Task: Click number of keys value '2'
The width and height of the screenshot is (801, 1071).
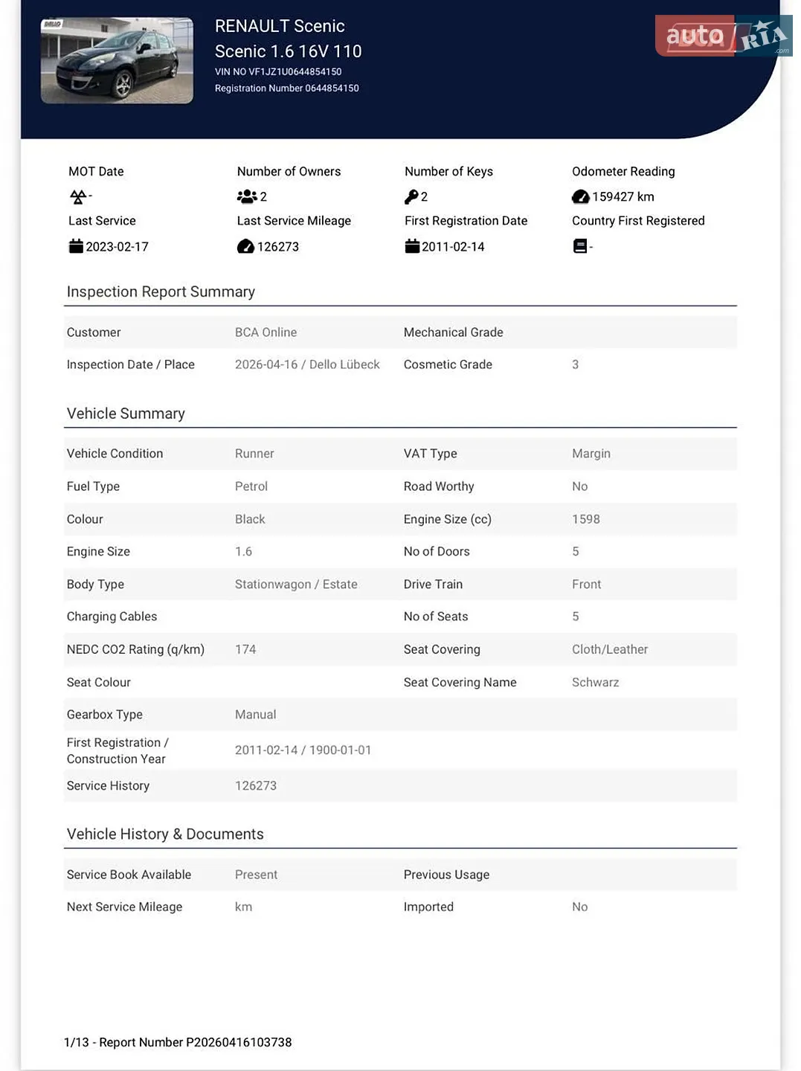Action: pyautogui.click(x=424, y=197)
